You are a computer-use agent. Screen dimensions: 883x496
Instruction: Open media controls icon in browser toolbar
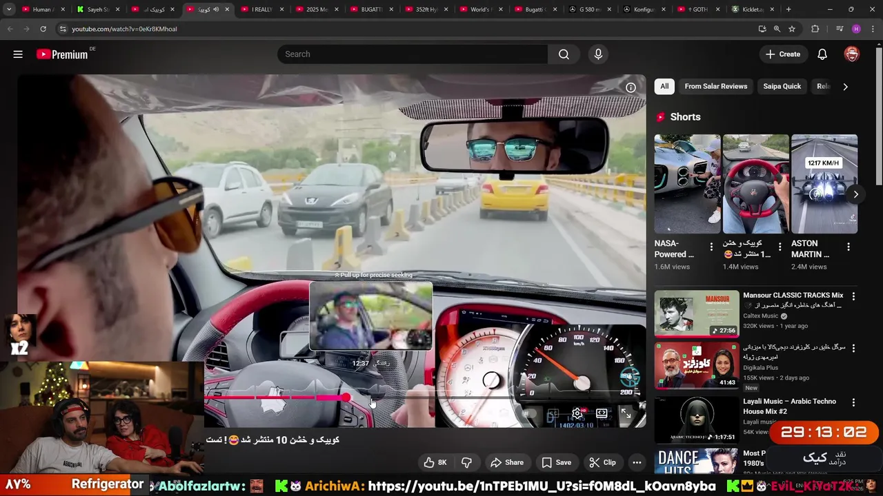[x=839, y=29]
